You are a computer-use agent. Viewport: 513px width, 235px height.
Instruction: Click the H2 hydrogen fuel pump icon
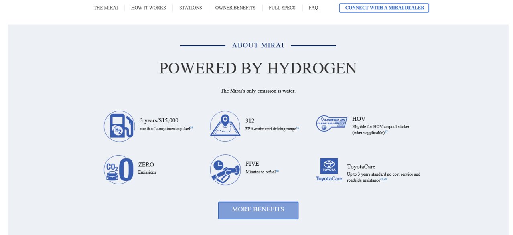tap(120, 126)
